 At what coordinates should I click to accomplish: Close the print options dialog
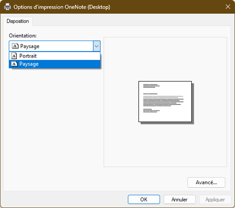[228, 6]
